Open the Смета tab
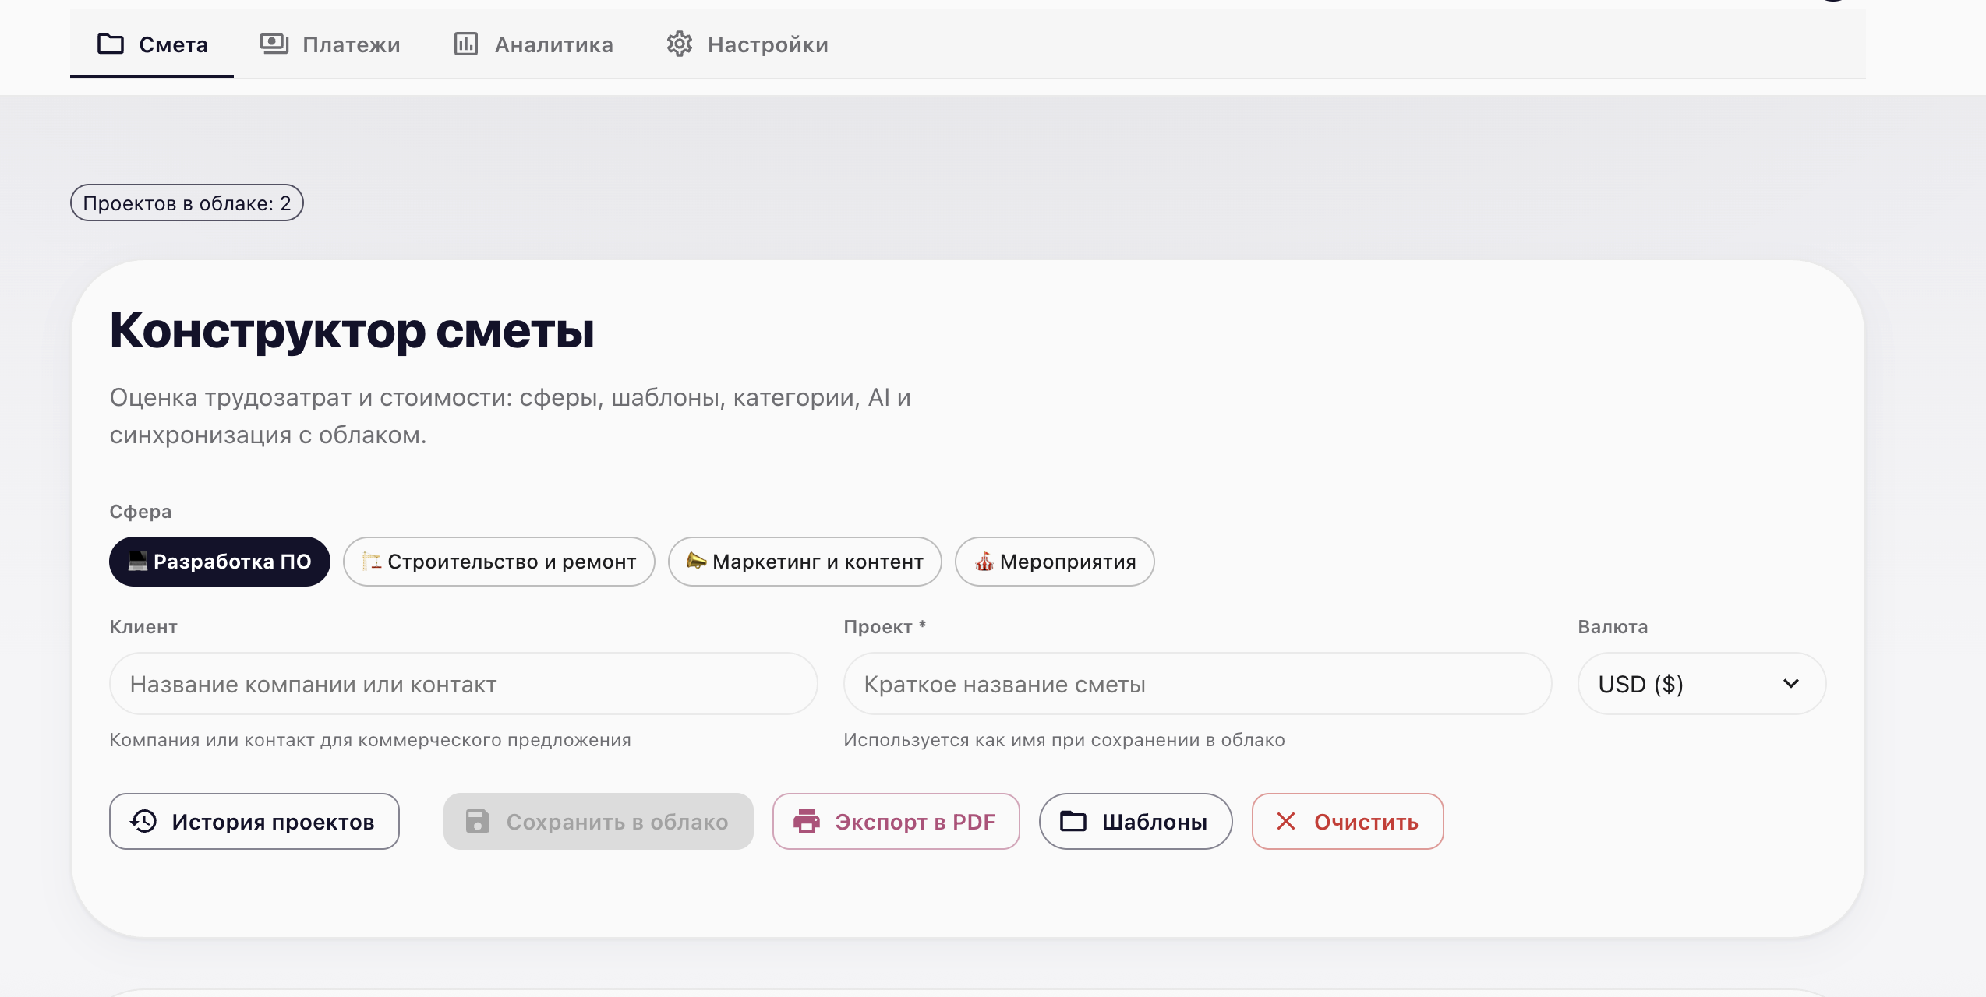The height and width of the screenshot is (997, 1986). point(152,44)
